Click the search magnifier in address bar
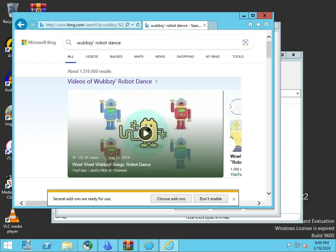 tap(127, 25)
